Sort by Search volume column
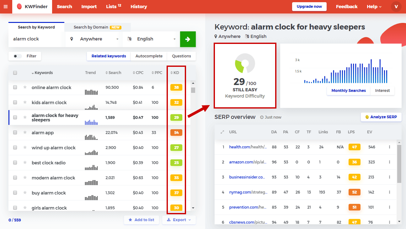406x229 pixels. point(113,73)
